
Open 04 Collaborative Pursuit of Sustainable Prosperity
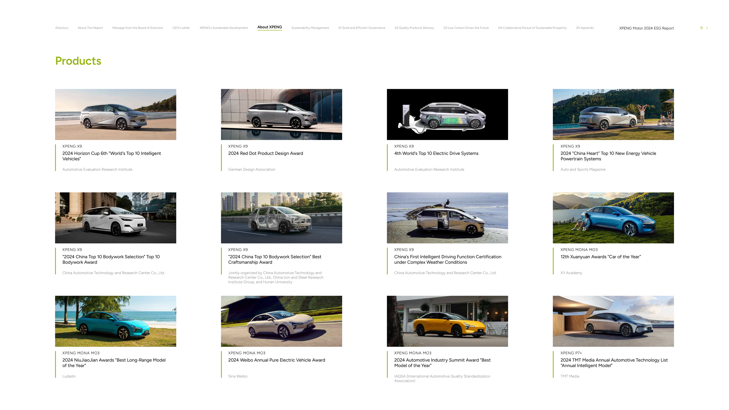(x=532, y=28)
